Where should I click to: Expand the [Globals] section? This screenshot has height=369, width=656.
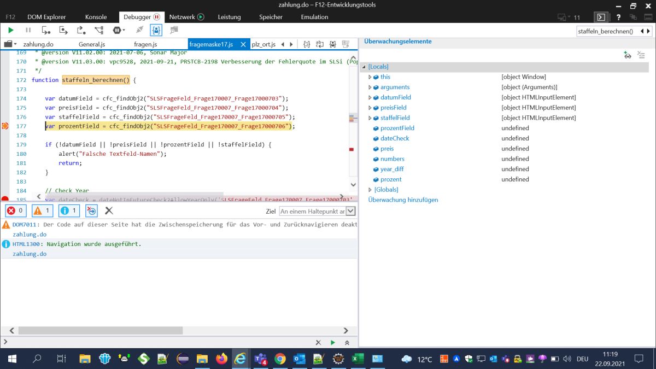(x=370, y=190)
